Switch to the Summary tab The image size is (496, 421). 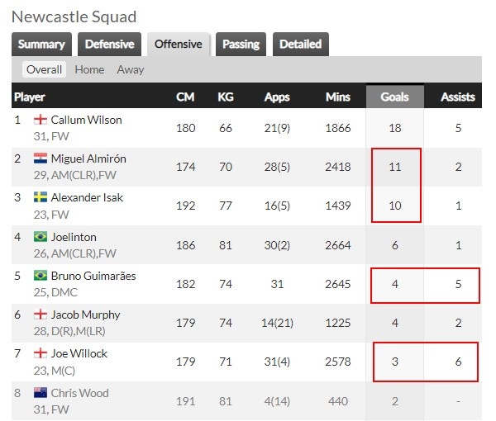point(41,45)
